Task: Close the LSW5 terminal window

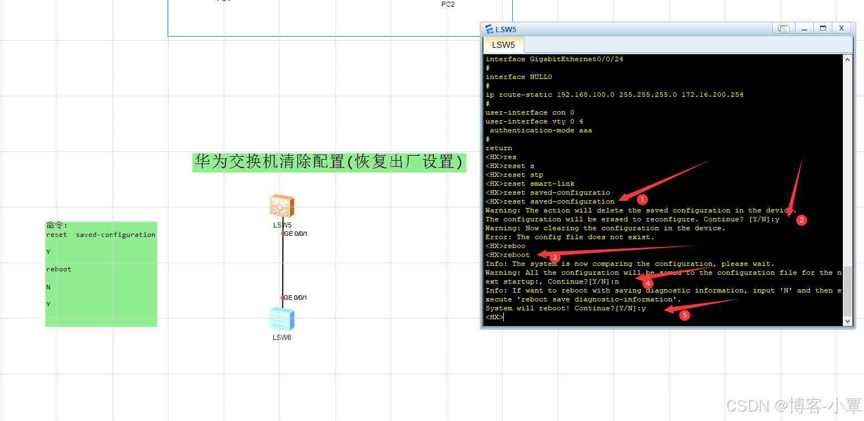Action: (841, 28)
